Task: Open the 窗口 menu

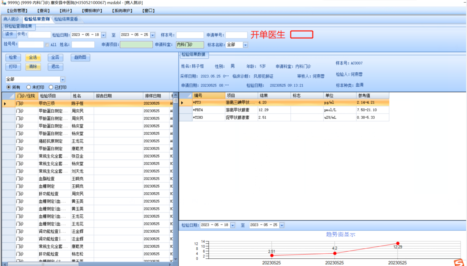Action: click(148, 11)
